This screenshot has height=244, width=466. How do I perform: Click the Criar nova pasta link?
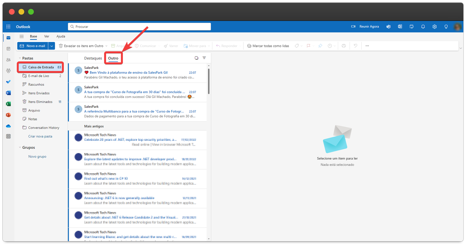point(40,136)
